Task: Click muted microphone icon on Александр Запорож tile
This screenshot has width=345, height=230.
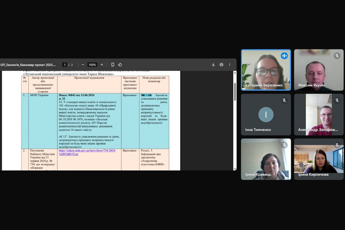Action: (x=337, y=100)
